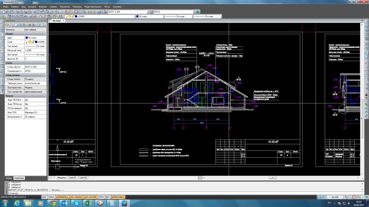
Task: Click the Pan hand icon in top toolbar
Action: click(67, 12)
